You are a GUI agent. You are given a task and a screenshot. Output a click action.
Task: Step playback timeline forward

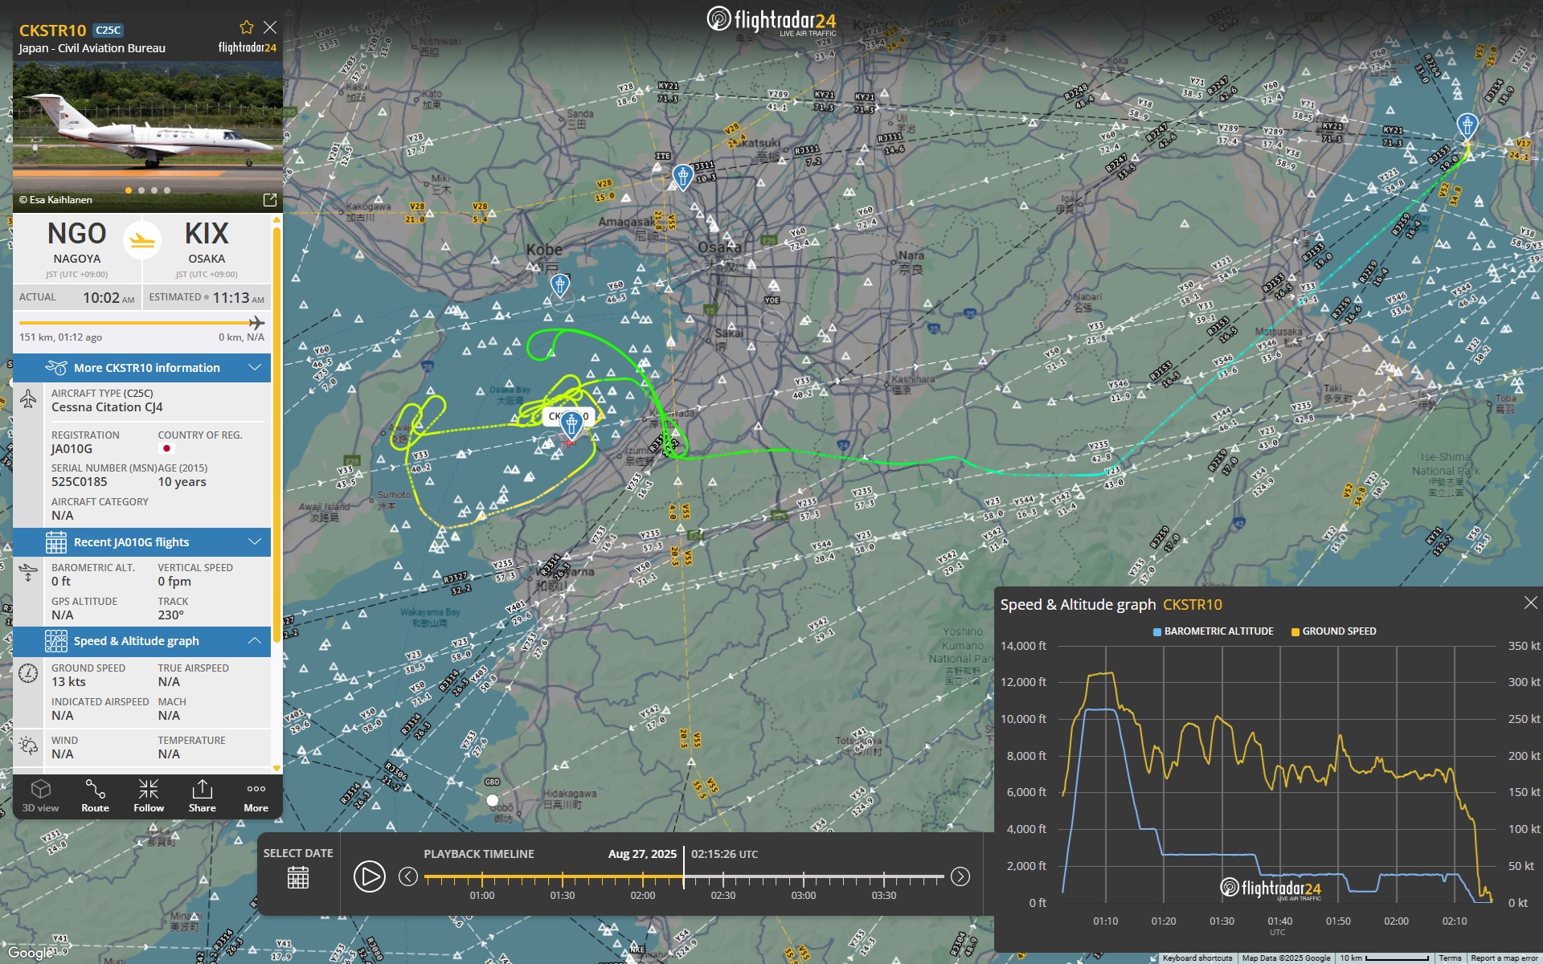coord(960,876)
